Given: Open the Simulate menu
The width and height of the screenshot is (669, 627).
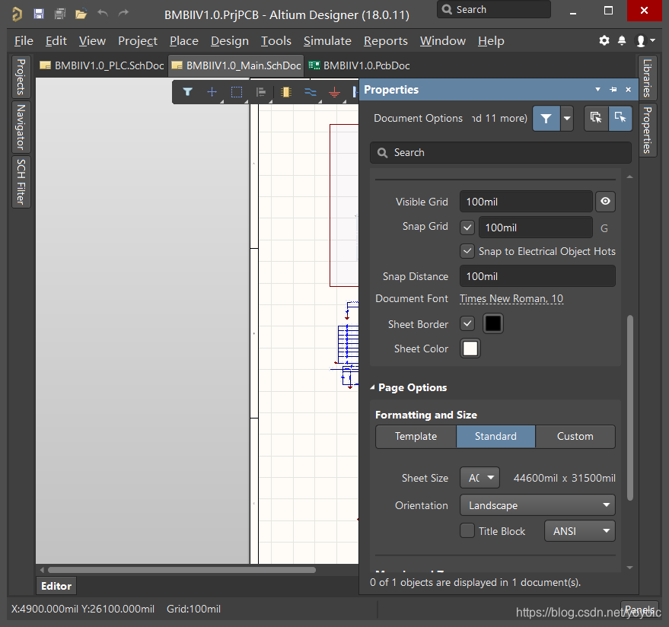Looking at the screenshot, I should coord(327,41).
